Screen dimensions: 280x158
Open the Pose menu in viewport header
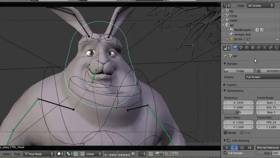(17, 154)
